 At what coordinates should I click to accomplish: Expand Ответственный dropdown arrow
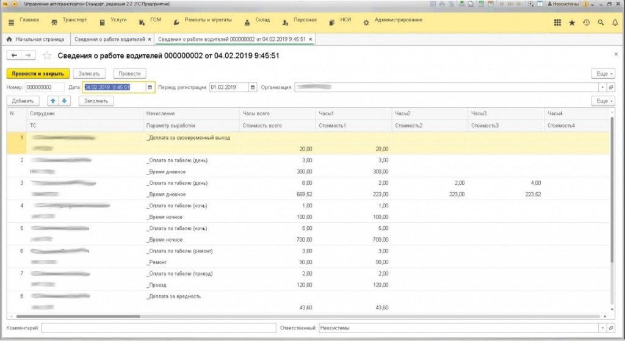[x=602, y=328]
